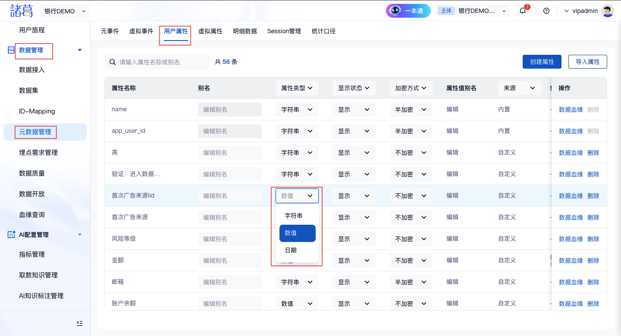Open the 来源 filter dropdown
Screen dimensions: 621x336
519,88
